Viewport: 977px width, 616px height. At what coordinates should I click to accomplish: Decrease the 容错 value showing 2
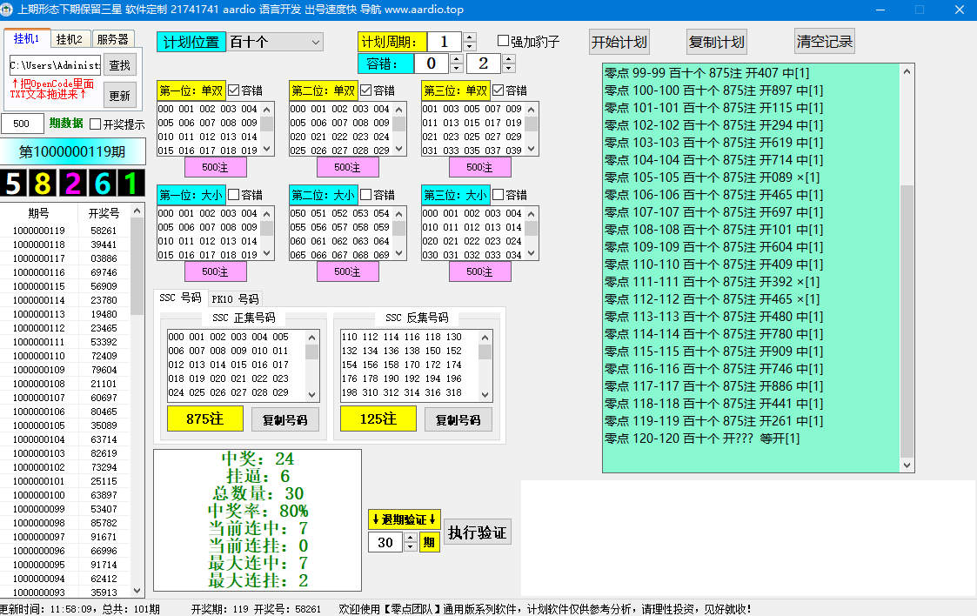click(x=509, y=68)
